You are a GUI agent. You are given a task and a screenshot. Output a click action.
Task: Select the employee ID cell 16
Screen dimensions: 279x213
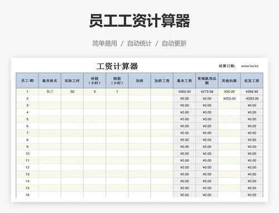coord(27,195)
